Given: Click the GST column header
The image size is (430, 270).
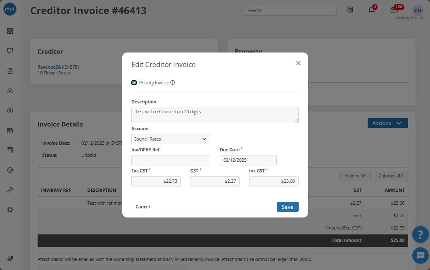Looking at the screenshot, I should click(x=357, y=190).
